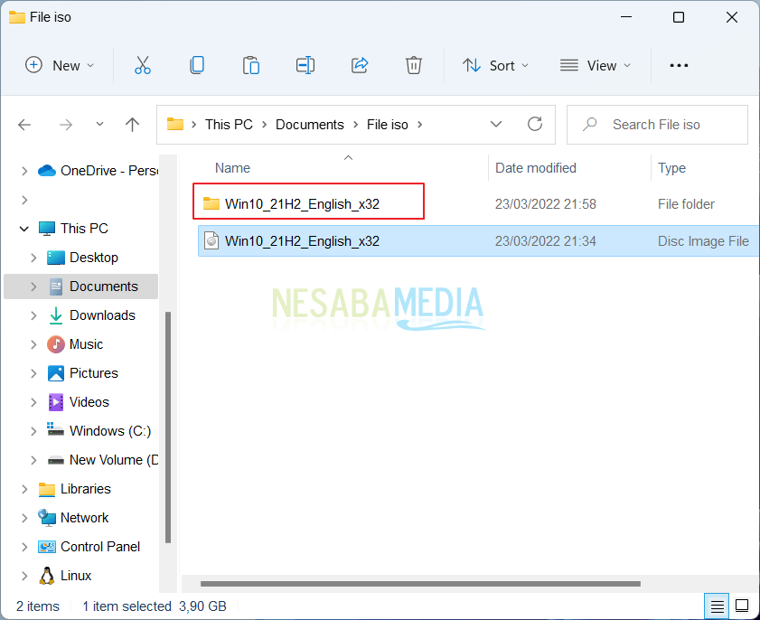Click the Share icon in toolbar
Image resolution: width=760 pixels, height=620 pixels.
360,65
